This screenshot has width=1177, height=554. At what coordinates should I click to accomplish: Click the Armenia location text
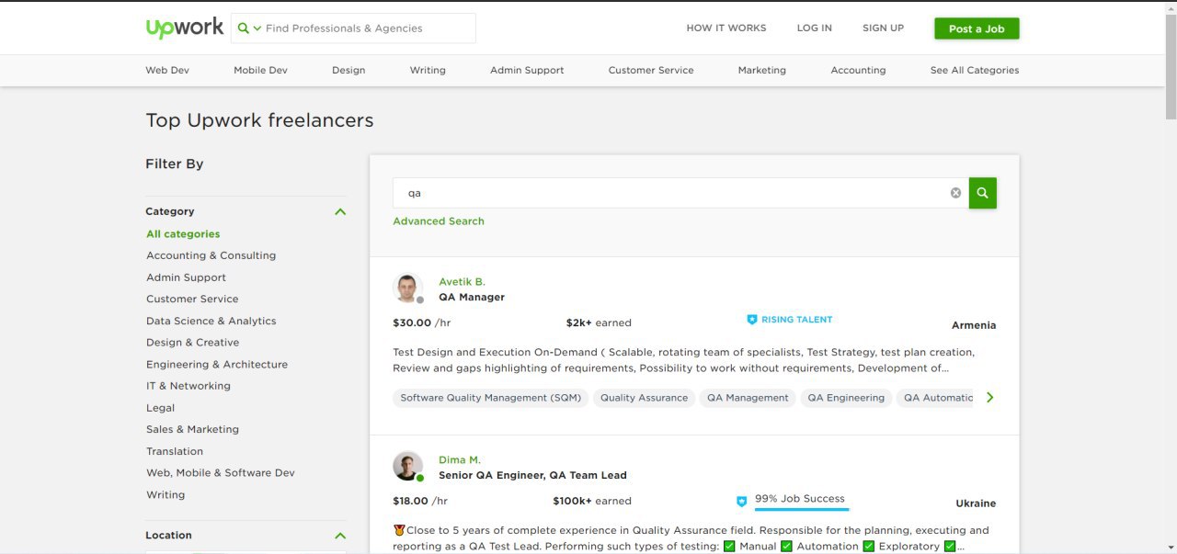pyautogui.click(x=974, y=325)
